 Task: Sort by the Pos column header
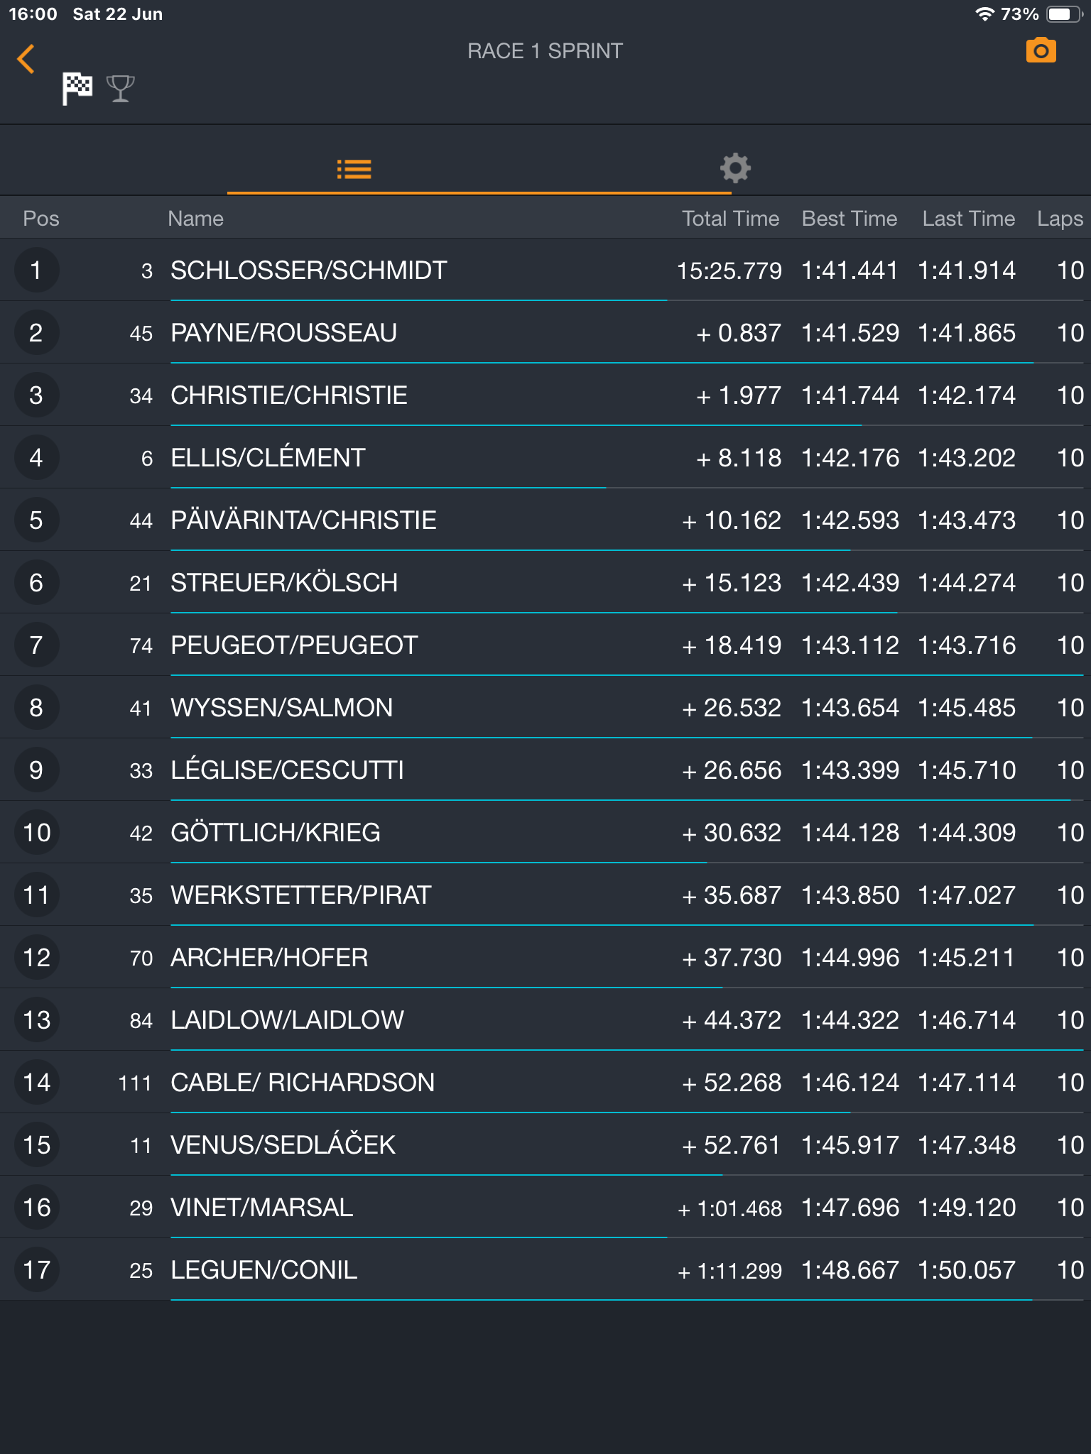click(x=41, y=219)
